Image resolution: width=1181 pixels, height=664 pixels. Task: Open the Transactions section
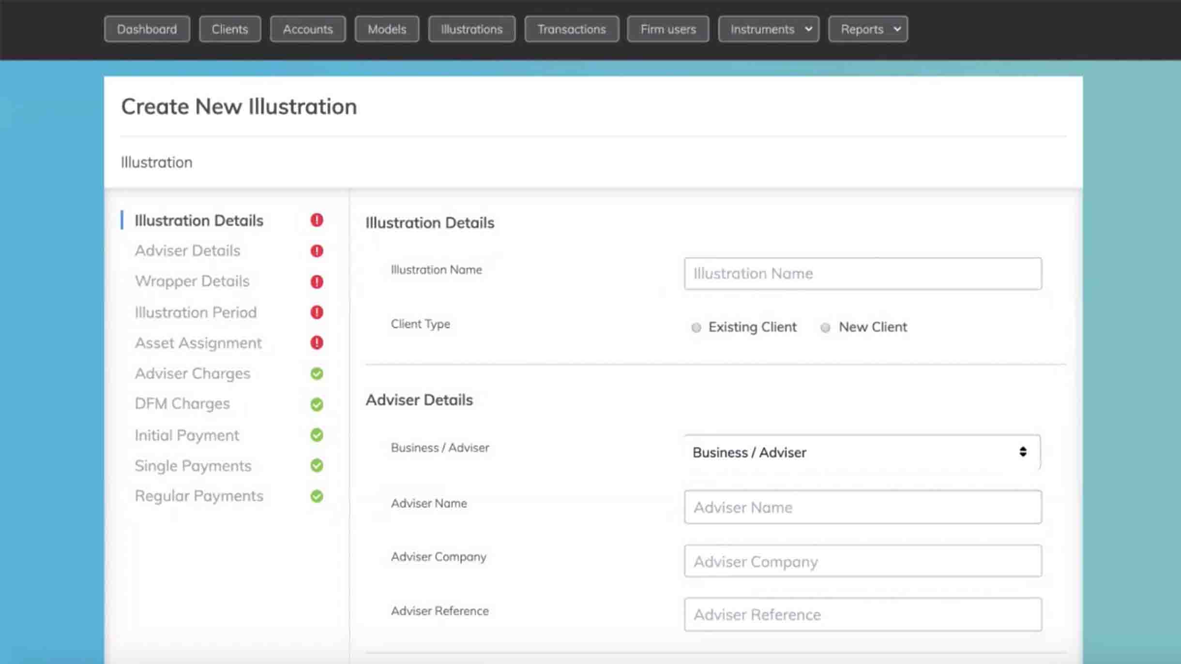pyautogui.click(x=571, y=29)
